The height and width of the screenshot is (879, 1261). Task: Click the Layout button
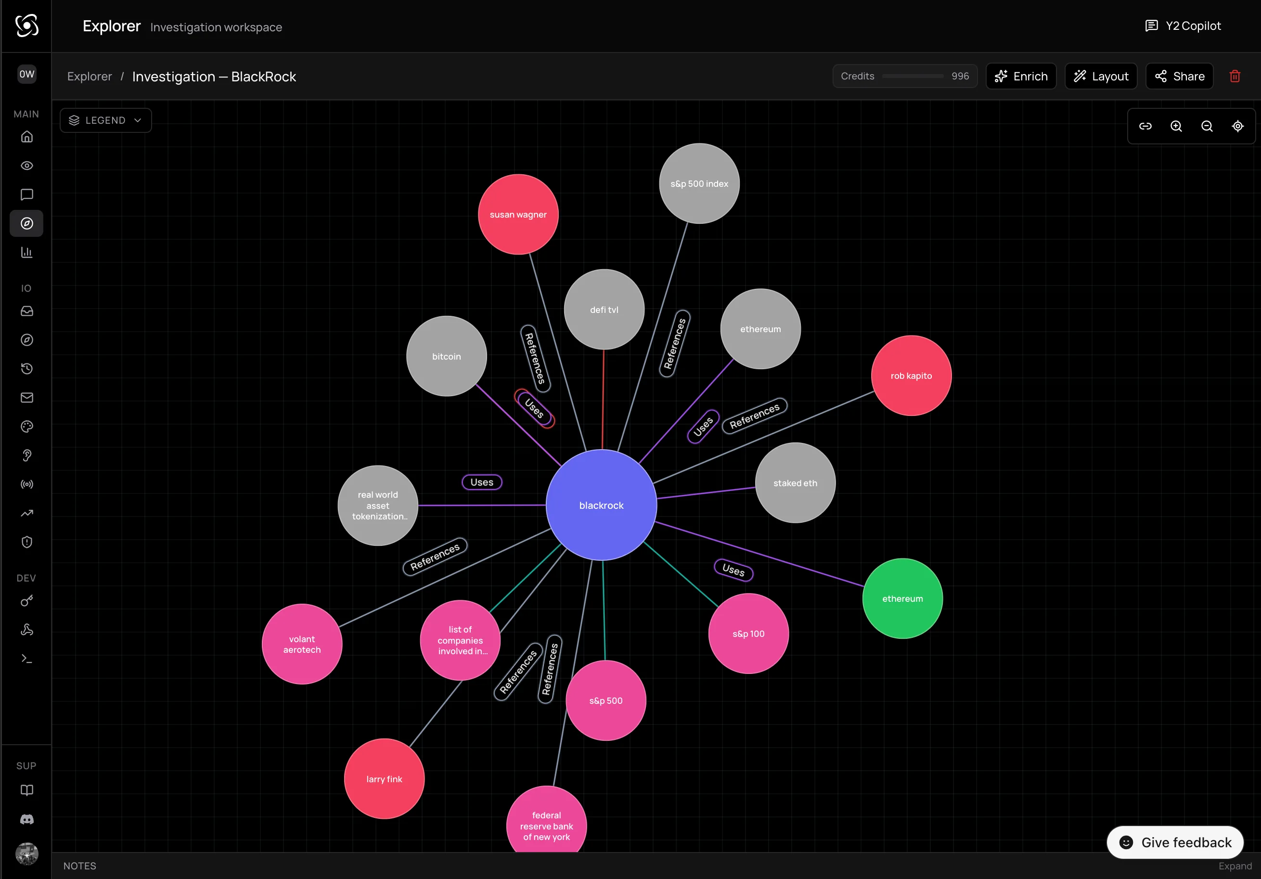coord(1101,77)
